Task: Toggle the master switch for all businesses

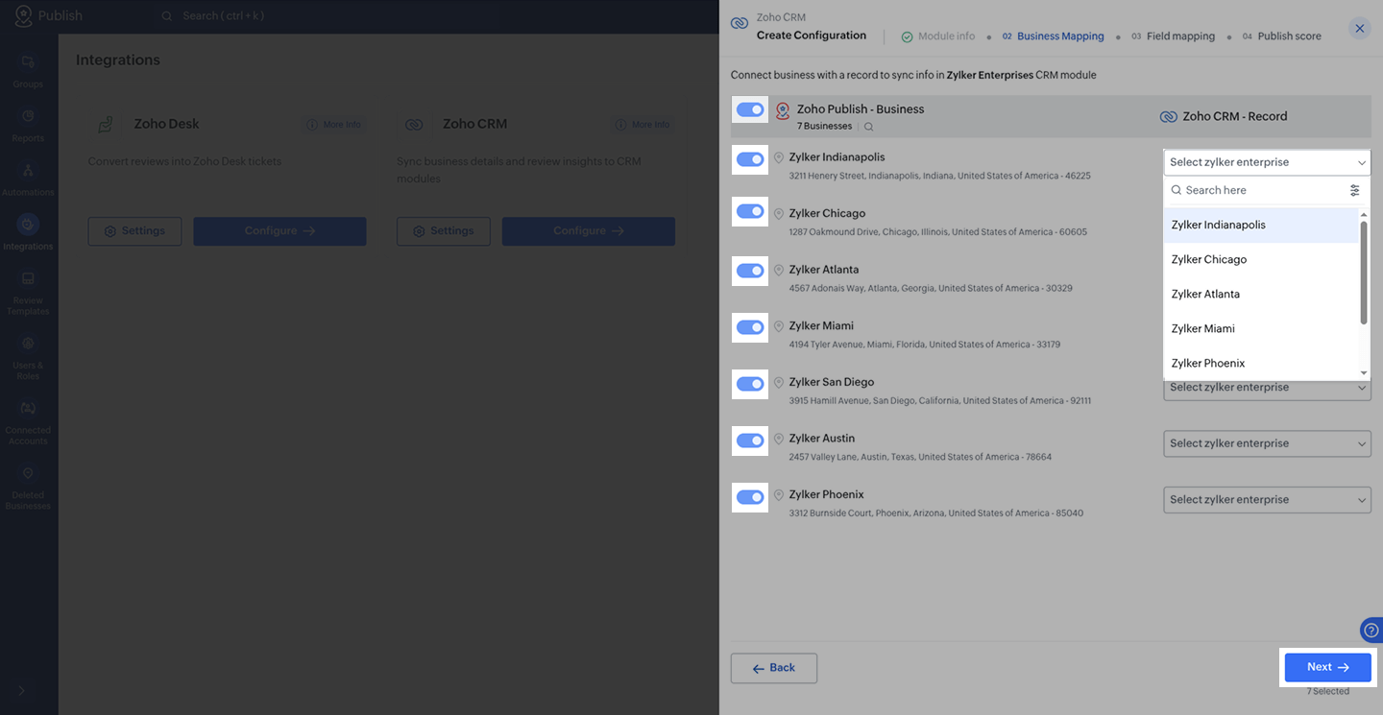Action: (750, 110)
